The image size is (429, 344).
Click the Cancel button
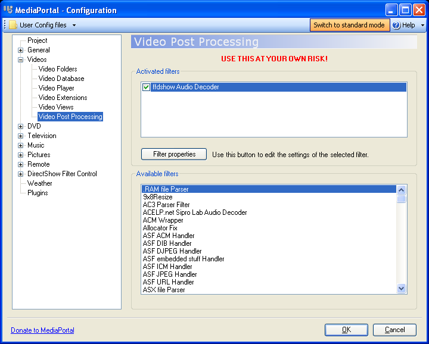pos(395,330)
